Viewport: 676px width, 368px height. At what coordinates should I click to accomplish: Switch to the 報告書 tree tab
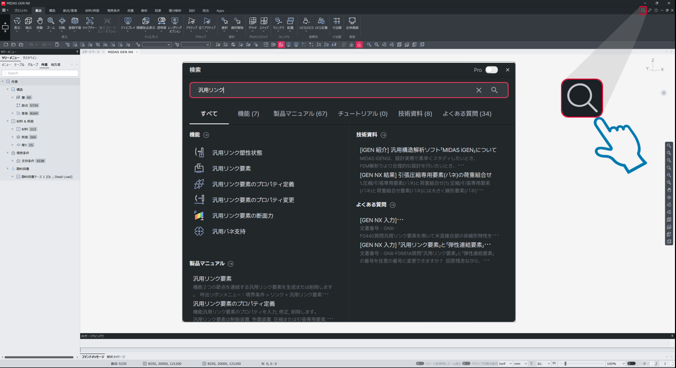[x=56, y=65]
